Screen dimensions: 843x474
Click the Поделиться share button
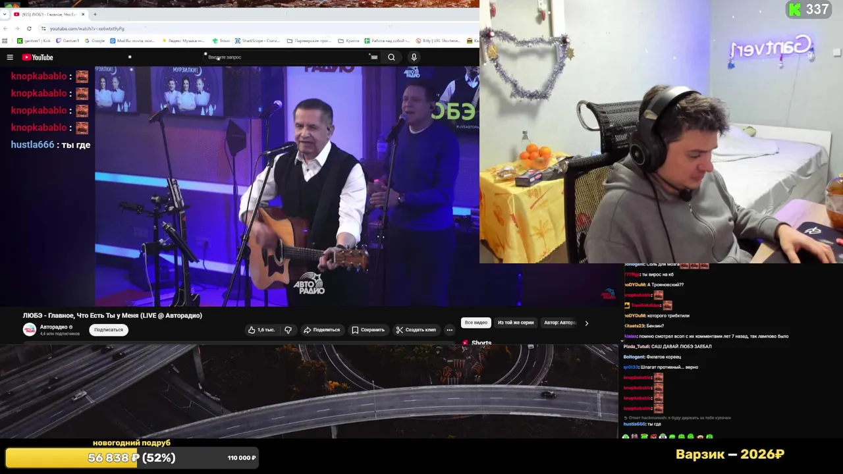pos(321,330)
